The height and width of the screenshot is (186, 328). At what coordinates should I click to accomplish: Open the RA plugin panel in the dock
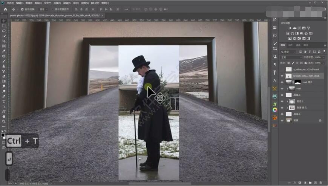pyautogui.click(x=275, y=96)
